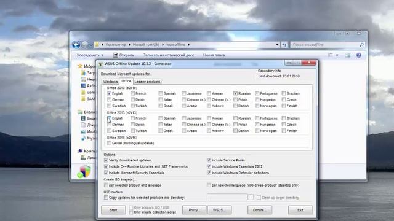394x221 pixels.
Task: Check Only create collection script
Action: point(131,212)
